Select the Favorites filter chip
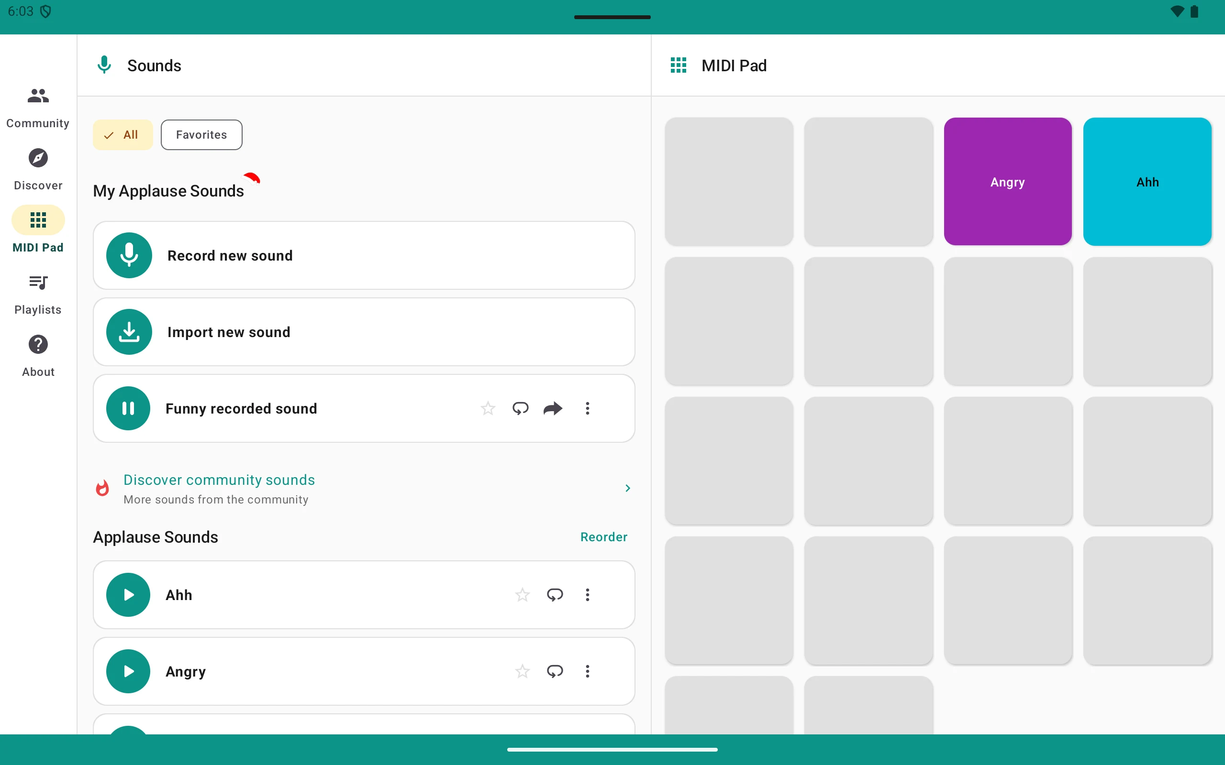The image size is (1225, 765). tap(201, 134)
